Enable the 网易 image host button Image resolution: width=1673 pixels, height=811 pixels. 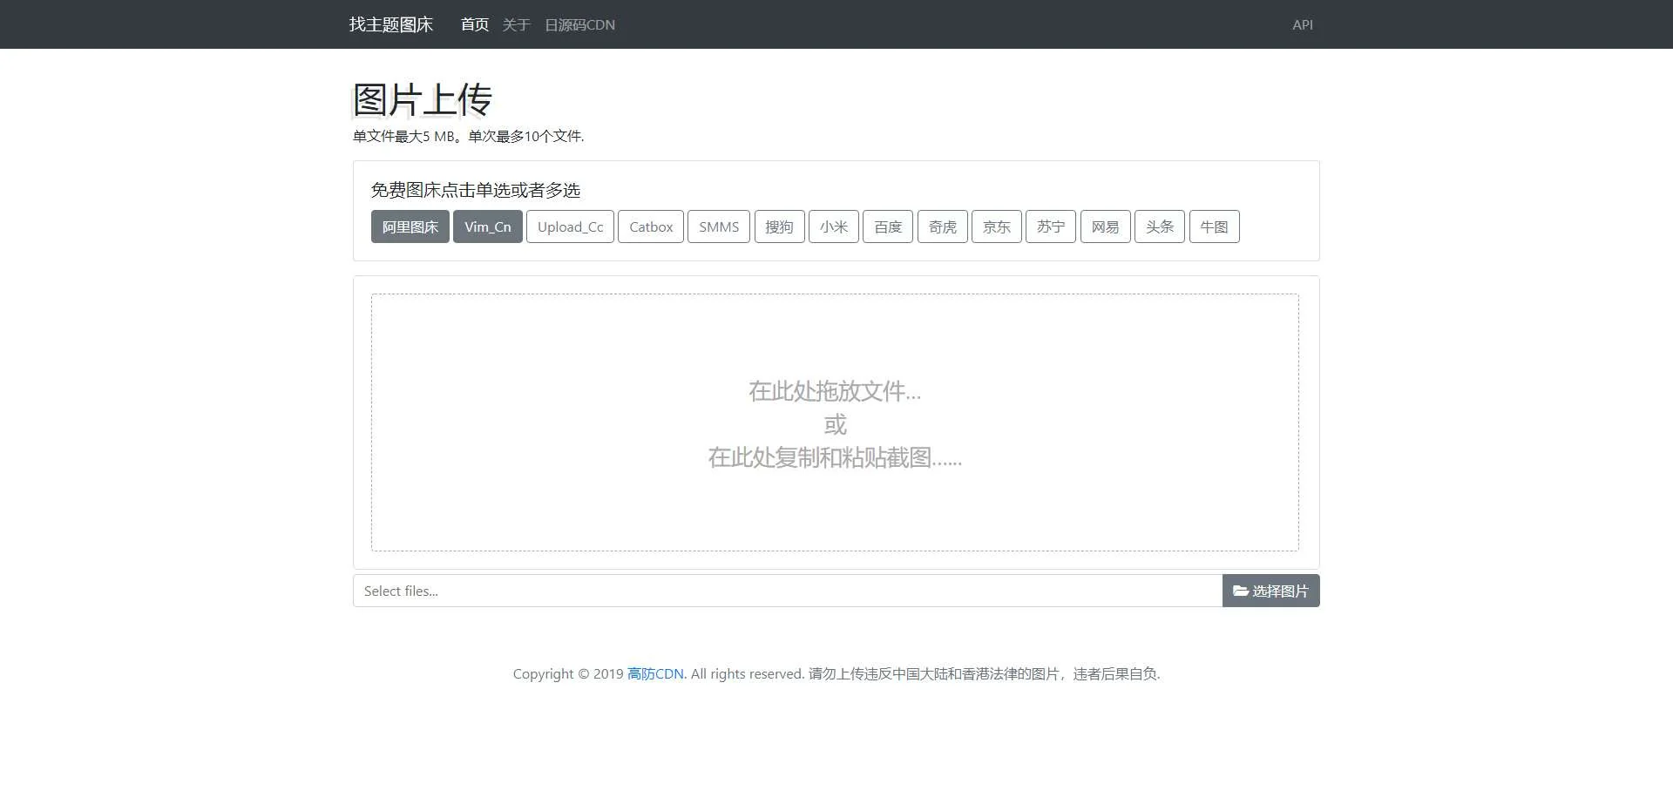pos(1105,227)
